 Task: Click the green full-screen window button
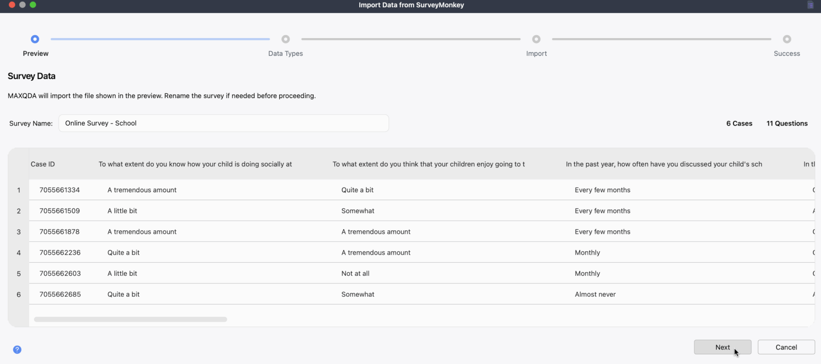coord(33,5)
